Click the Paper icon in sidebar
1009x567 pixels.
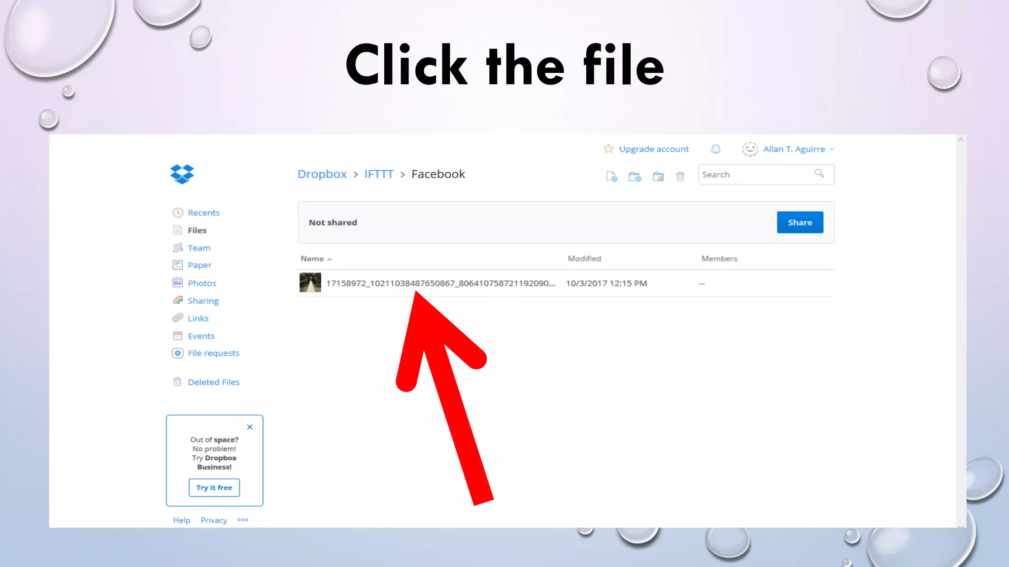click(x=178, y=265)
